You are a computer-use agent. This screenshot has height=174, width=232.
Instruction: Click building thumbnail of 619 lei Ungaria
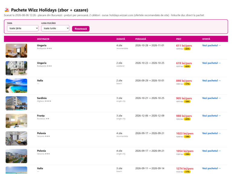[x=16, y=68]
